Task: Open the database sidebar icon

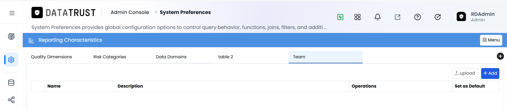Action: click(x=11, y=83)
